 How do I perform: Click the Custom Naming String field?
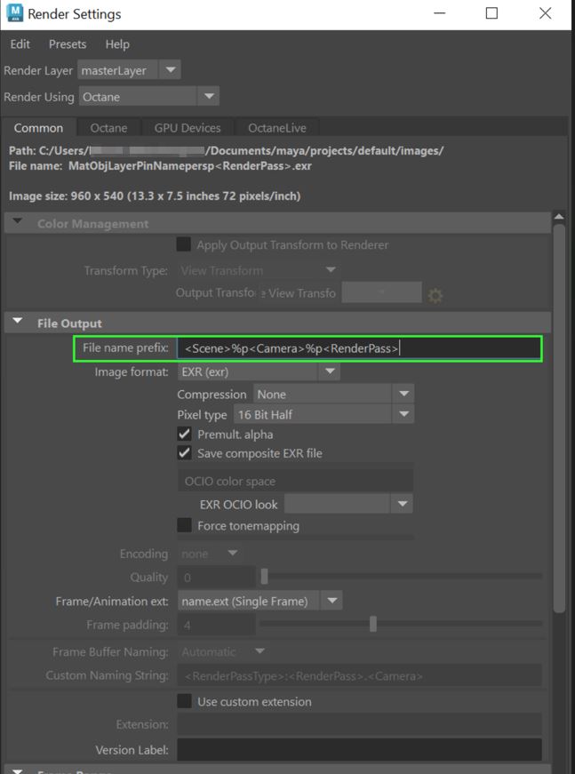click(x=359, y=675)
